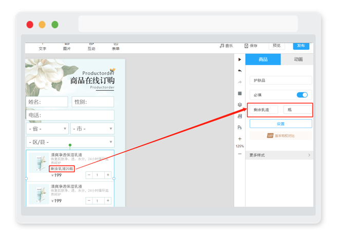Toggle the 必填 required switch

[x=302, y=95]
